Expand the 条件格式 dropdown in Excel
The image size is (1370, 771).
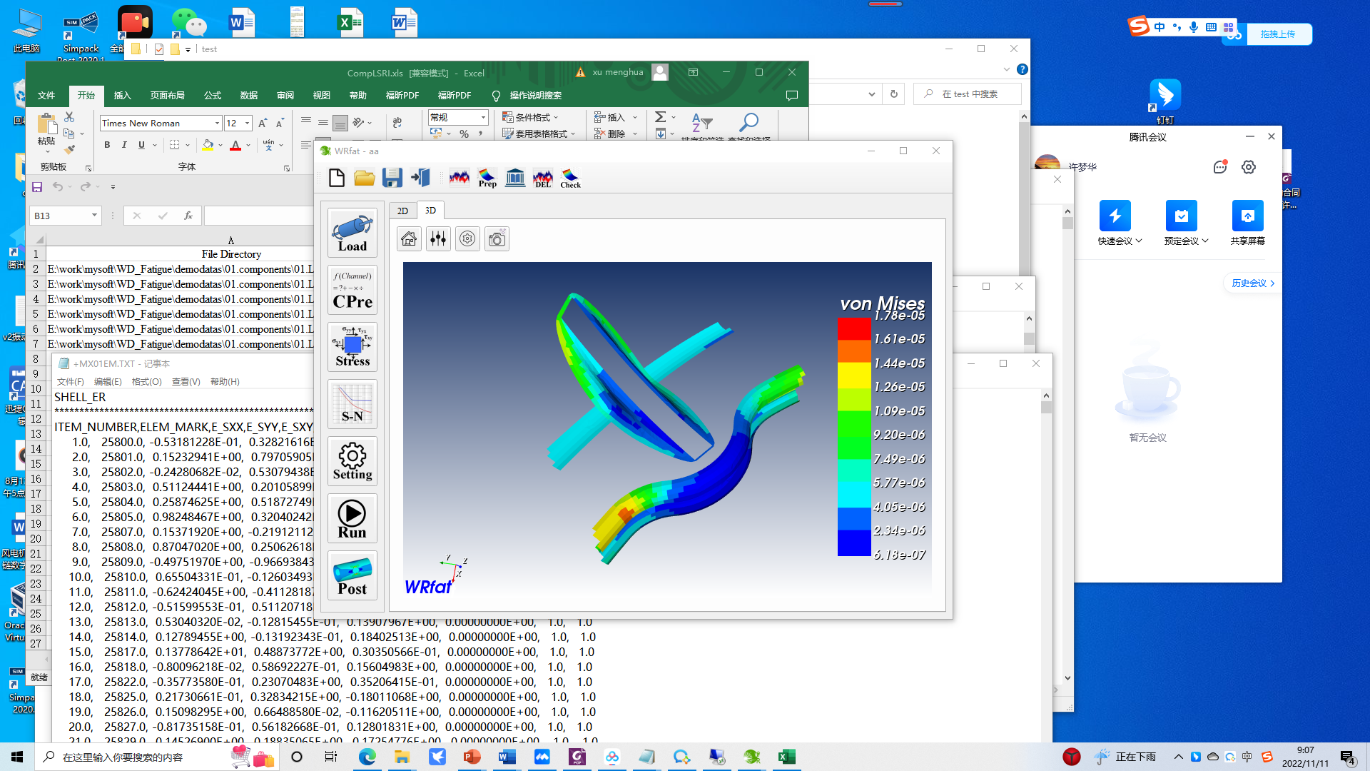[x=556, y=117]
